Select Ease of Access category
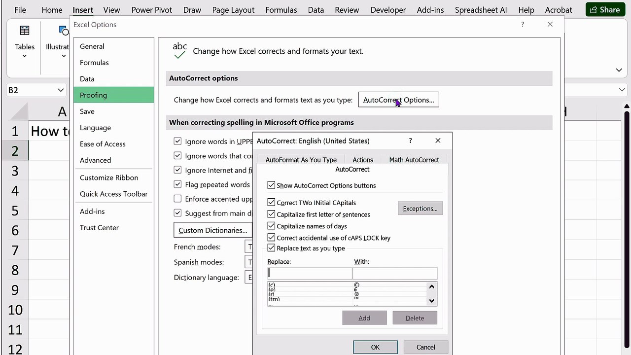Viewport: 631px width, 355px height. pyautogui.click(x=114, y=144)
